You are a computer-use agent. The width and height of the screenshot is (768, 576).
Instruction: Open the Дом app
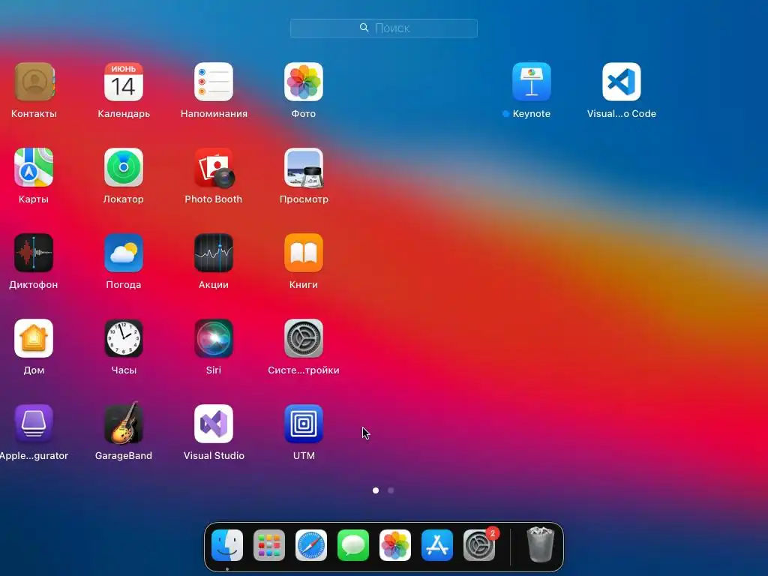pyautogui.click(x=34, y=338)
